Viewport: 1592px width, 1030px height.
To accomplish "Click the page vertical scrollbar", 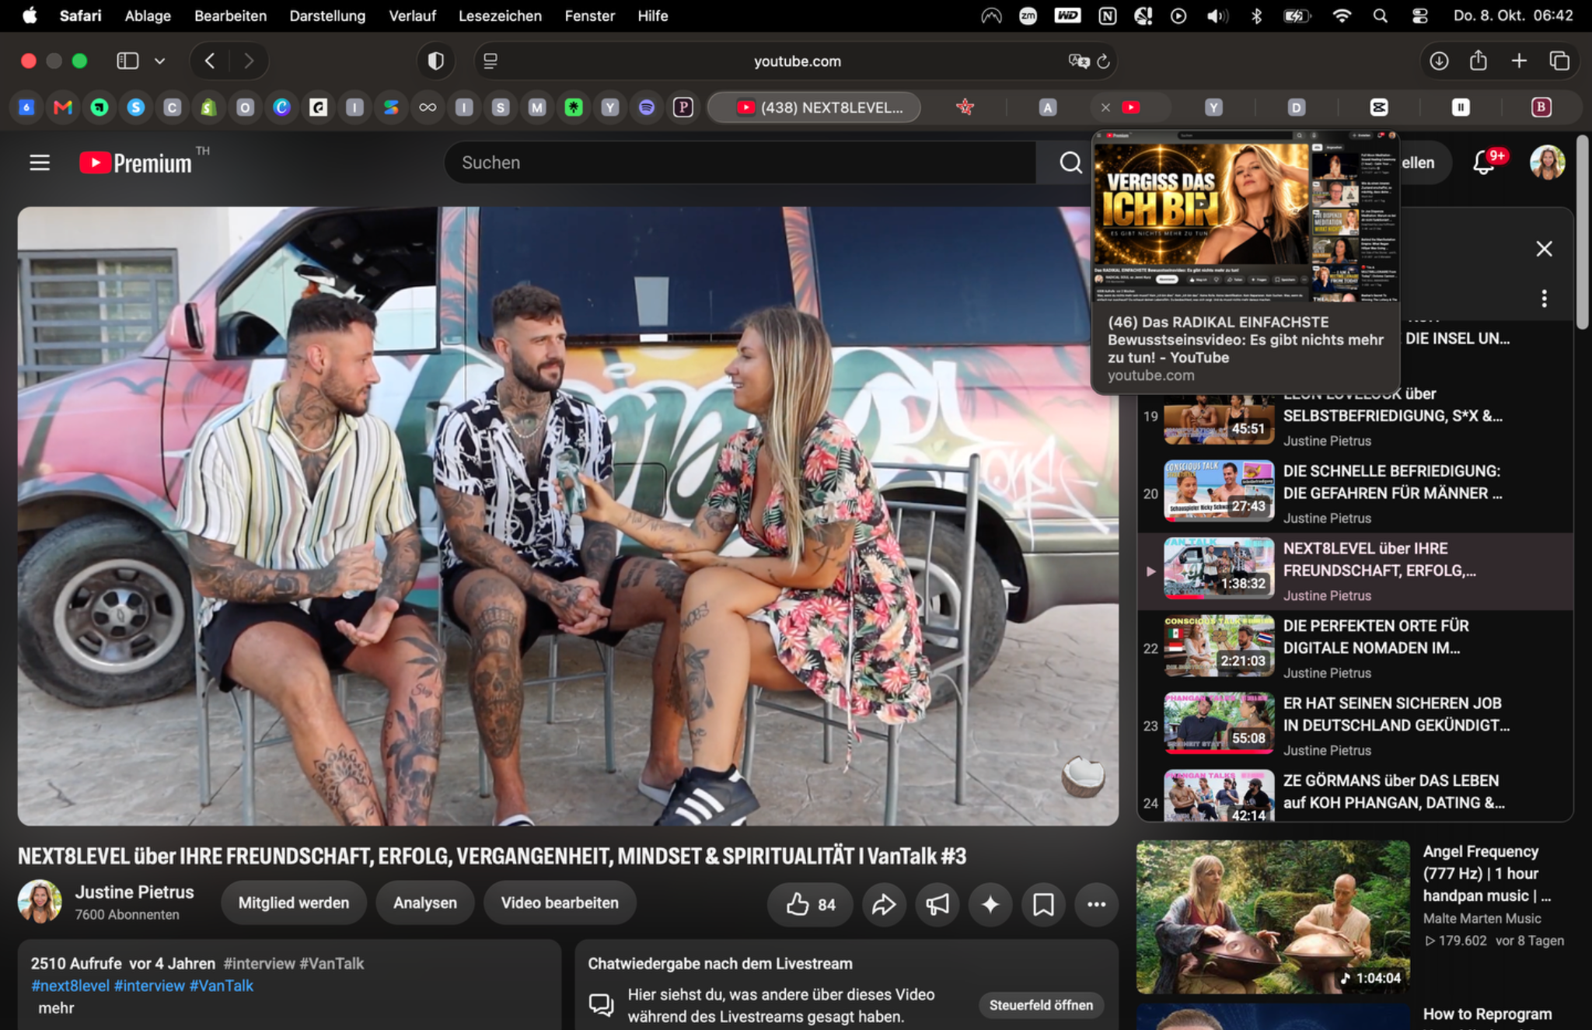I will click(x=1583, y=233).
